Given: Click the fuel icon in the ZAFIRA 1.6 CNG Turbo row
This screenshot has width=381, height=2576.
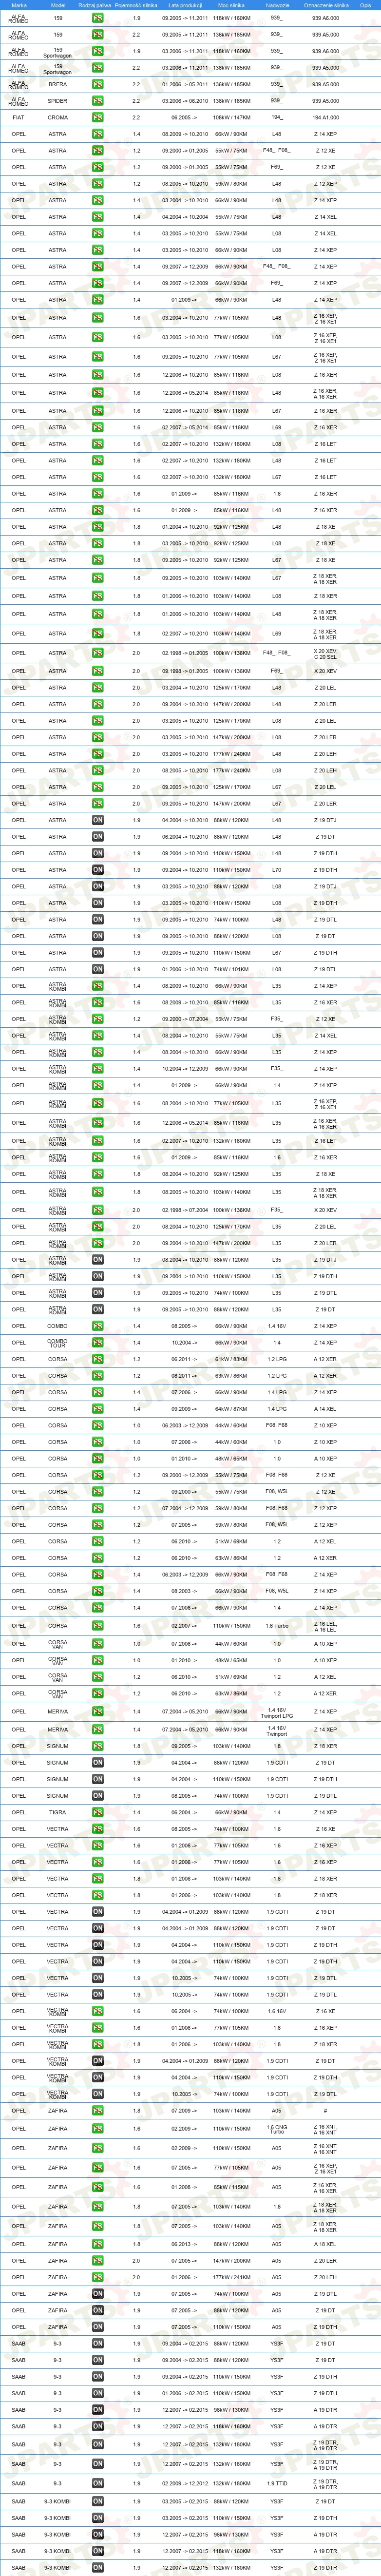Looking at the screenshot, I should [98, 2129].
